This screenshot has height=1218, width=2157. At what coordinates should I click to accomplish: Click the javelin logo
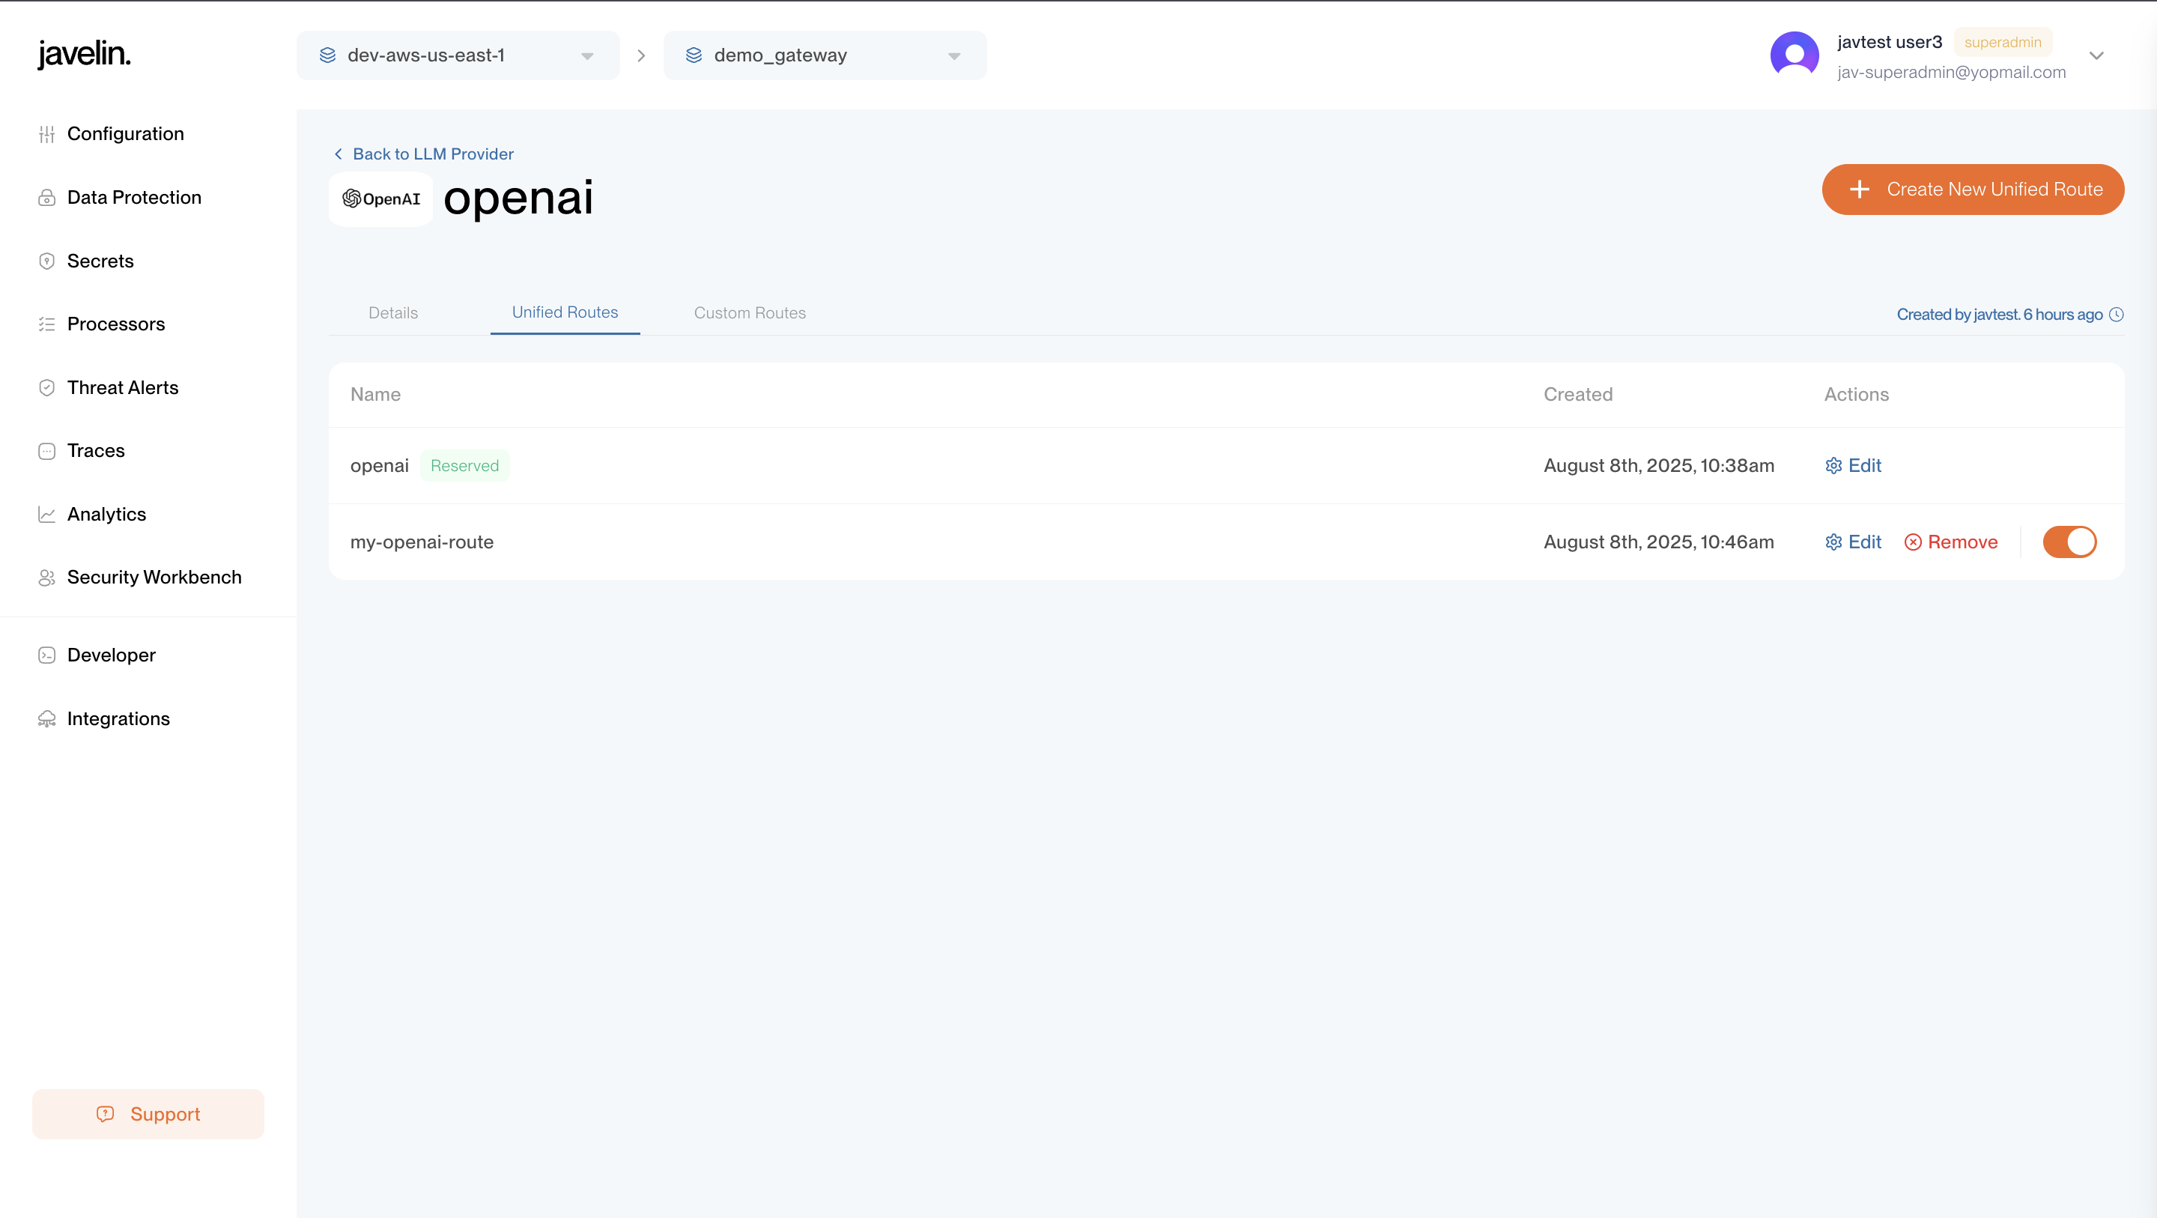point(84,55)
